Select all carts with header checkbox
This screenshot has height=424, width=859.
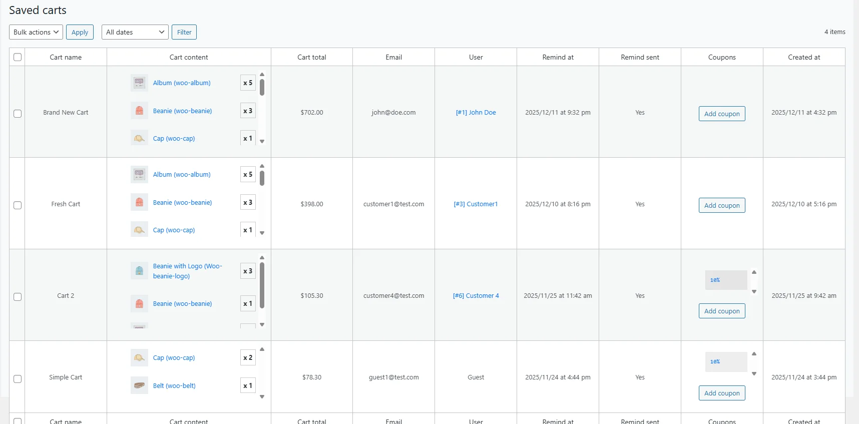[18, 57]
